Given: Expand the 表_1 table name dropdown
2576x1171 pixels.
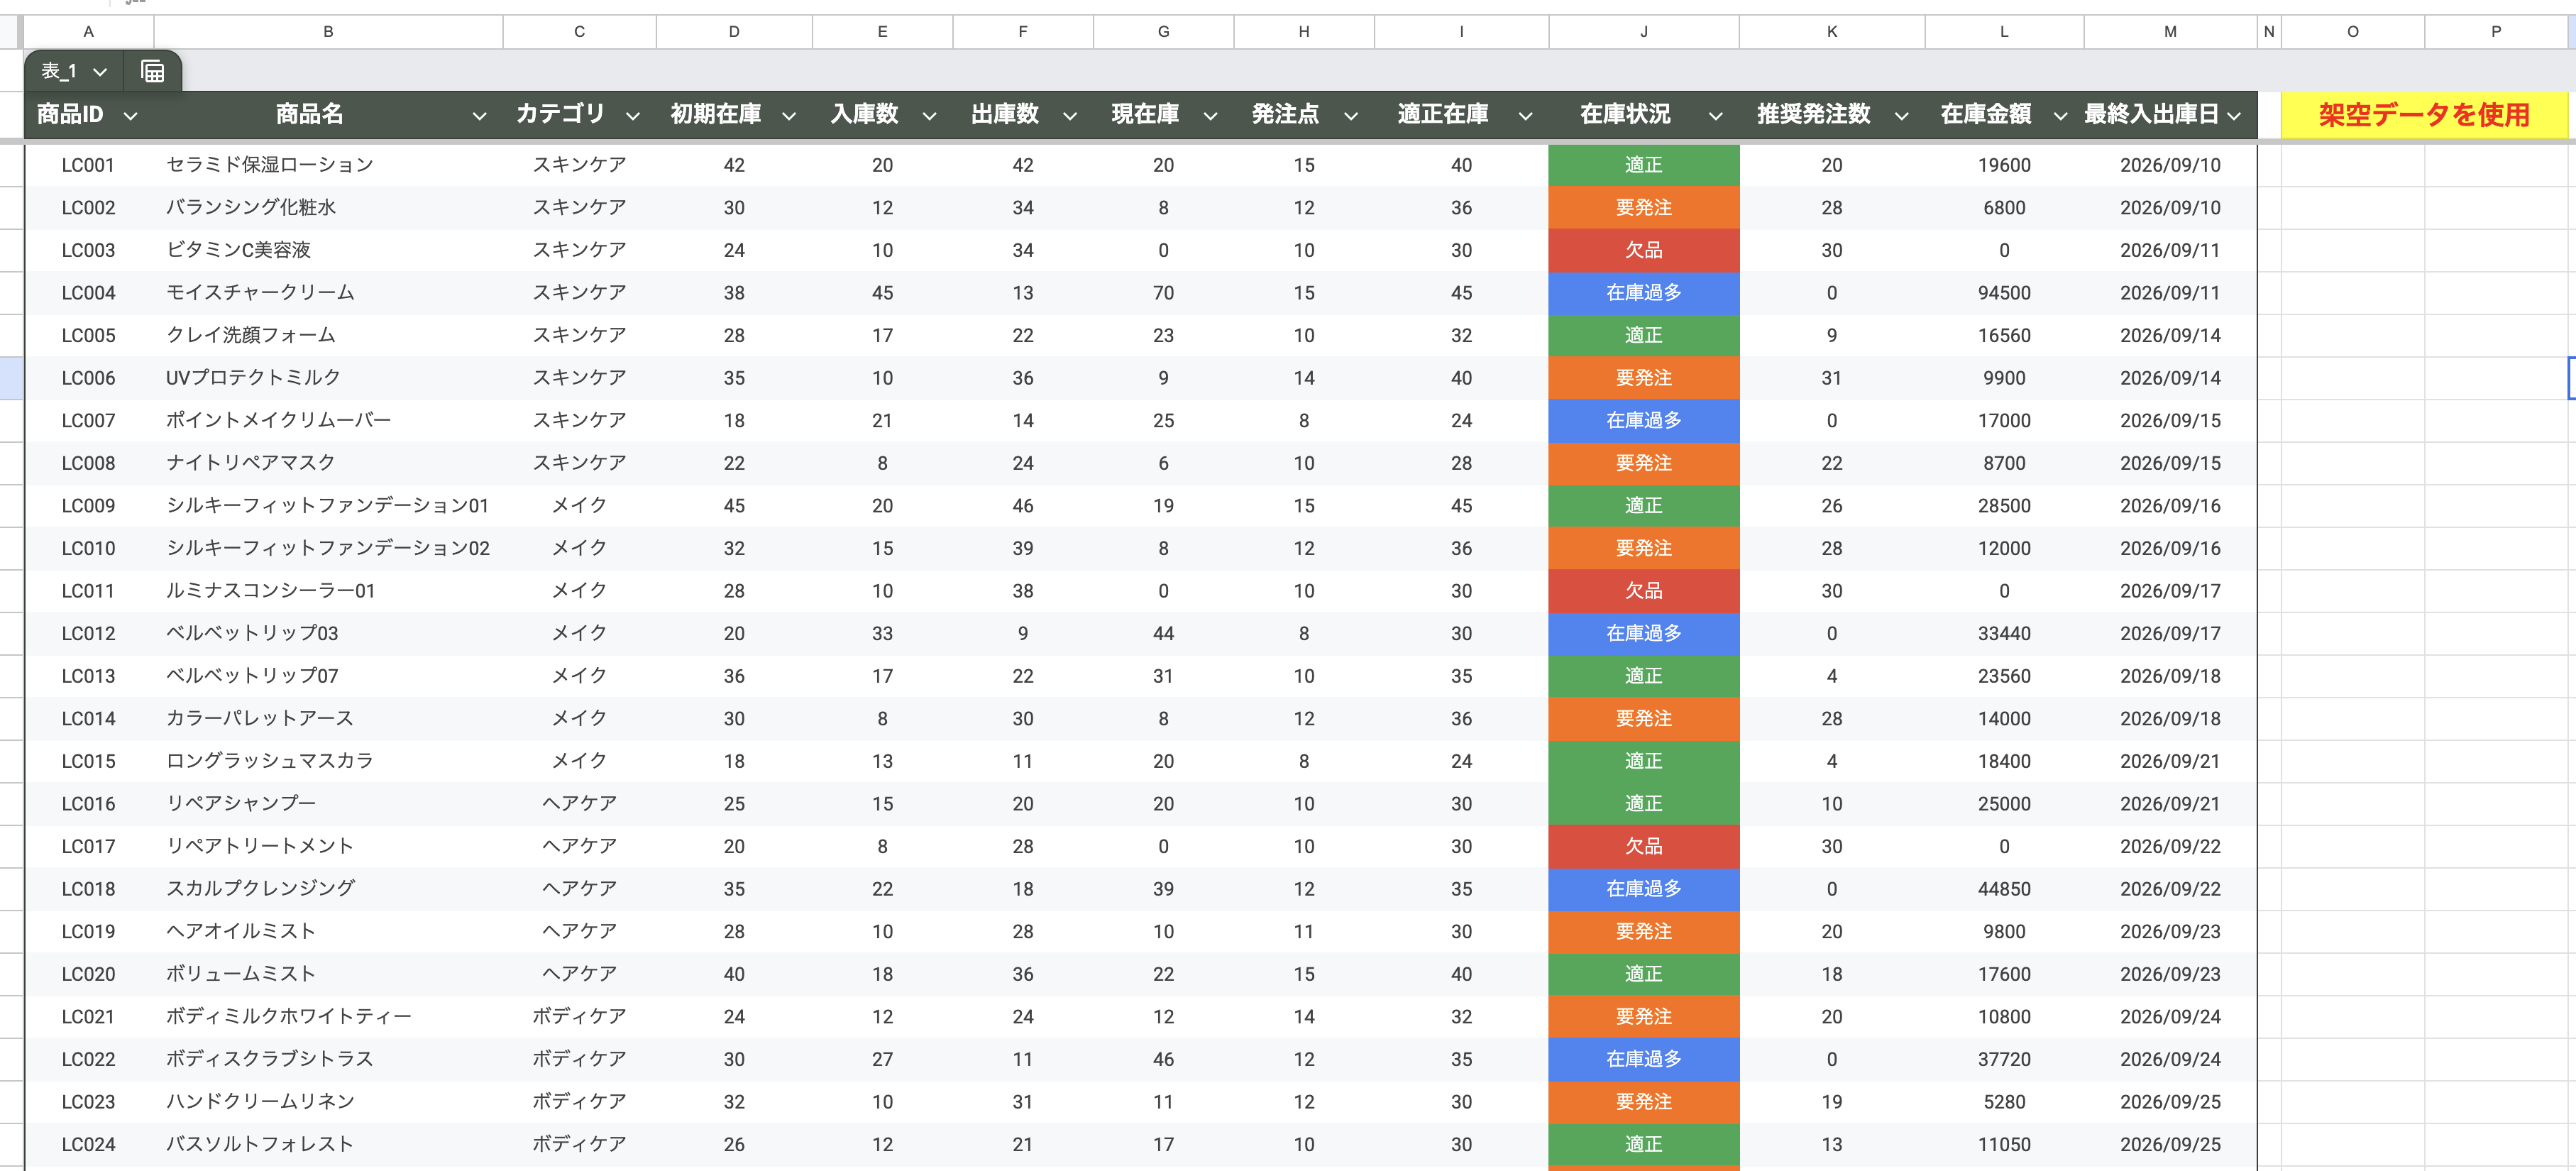Looking at the screenshot, I should 99,72.
